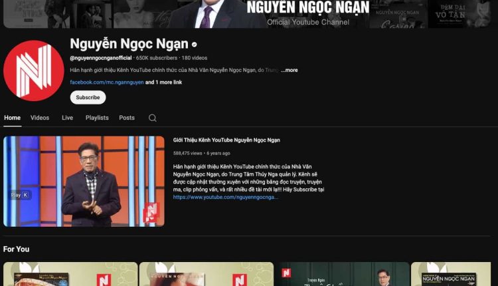Screen dimensions: 498x286
Task: Expand channel description with ...more
Action: click(x=290, y=70)
